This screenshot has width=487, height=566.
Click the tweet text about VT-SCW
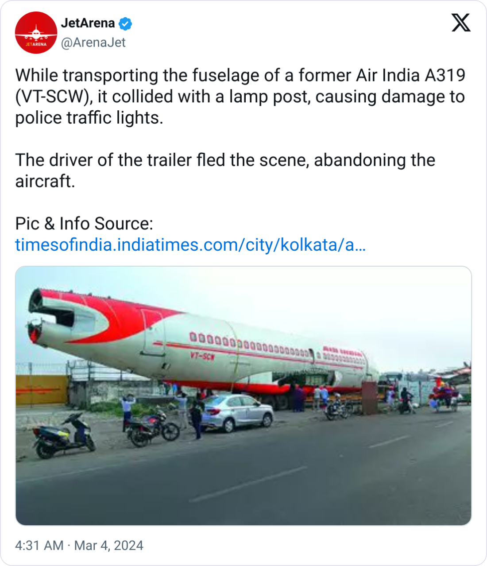(240, 97)
